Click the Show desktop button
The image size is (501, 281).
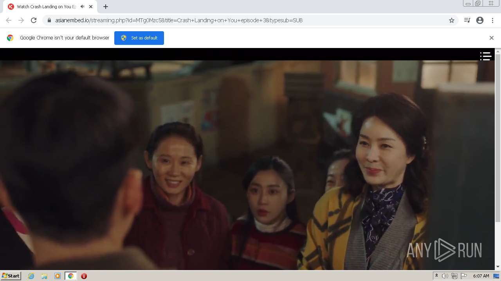(x=497, y=276)
